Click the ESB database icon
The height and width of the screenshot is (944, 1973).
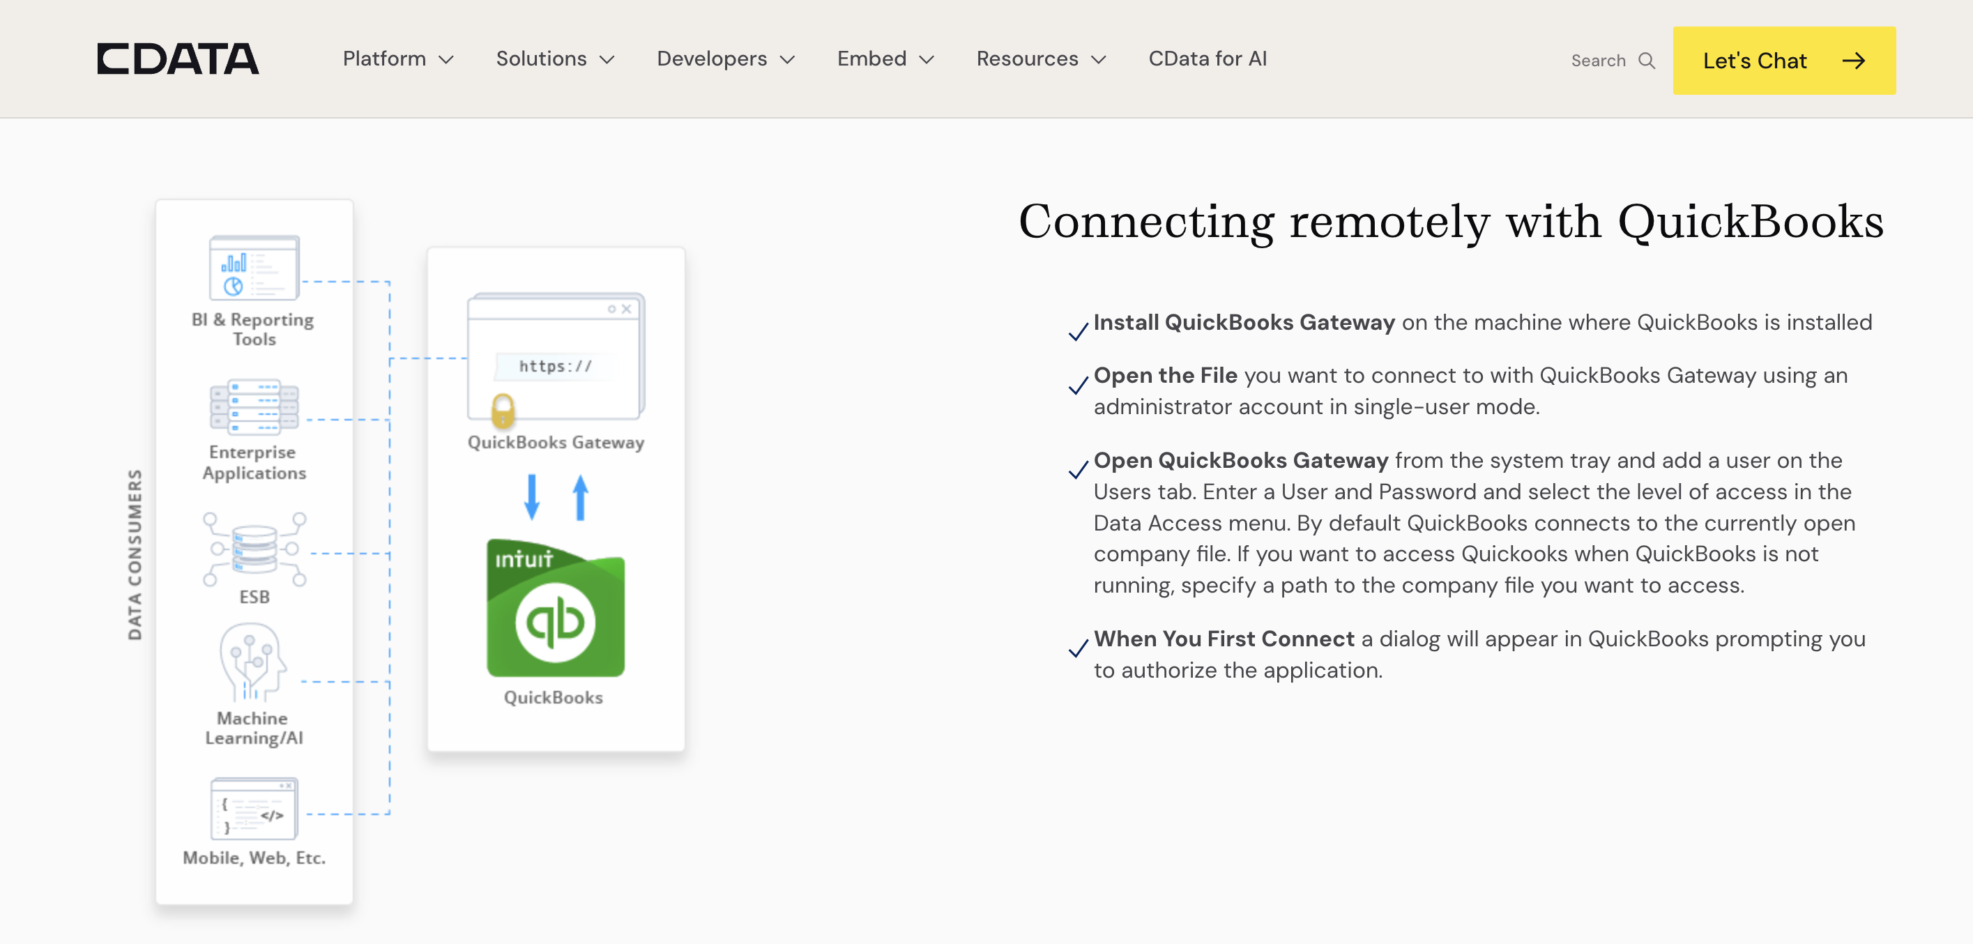pos(254,549)
